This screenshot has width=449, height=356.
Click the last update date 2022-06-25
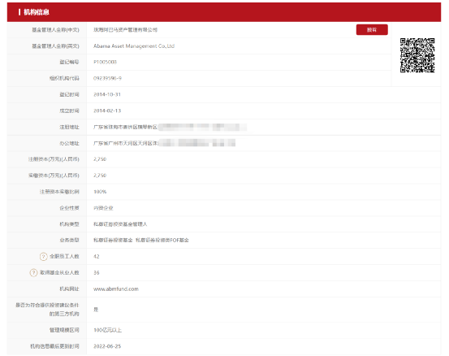pyautogui.click(x=107, y=346)
